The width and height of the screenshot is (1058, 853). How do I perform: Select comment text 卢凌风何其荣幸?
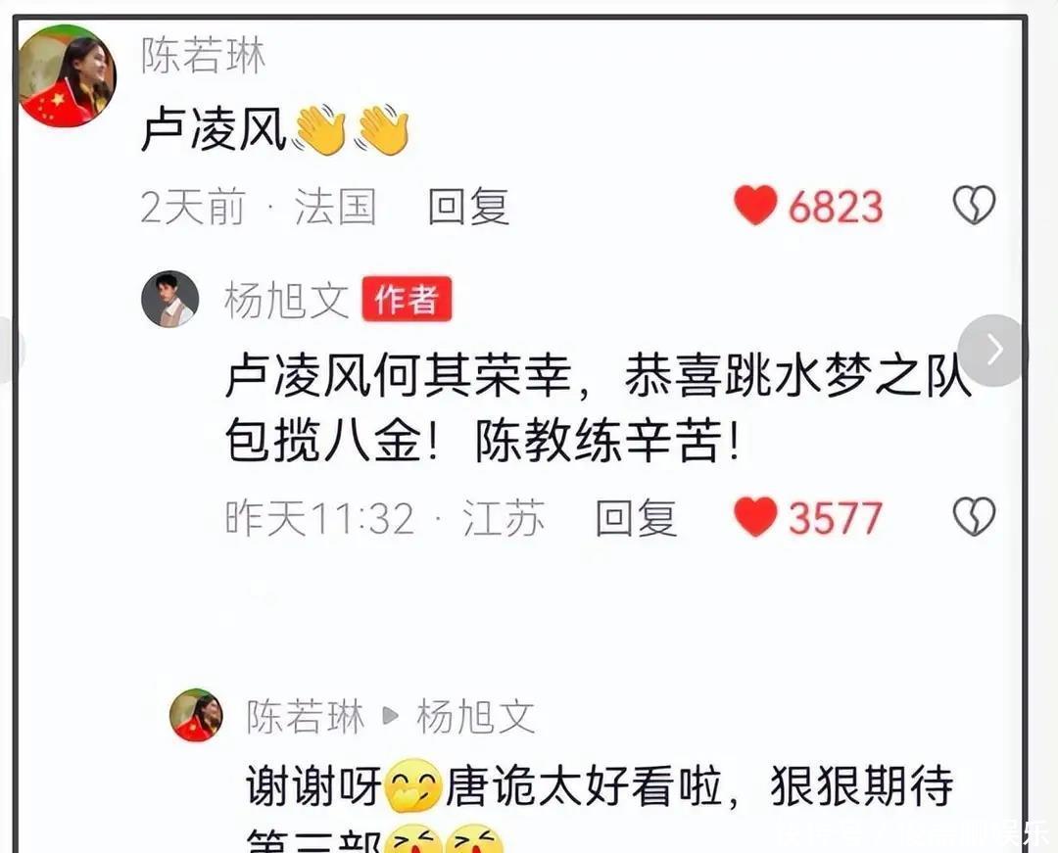pyautogui.click(x=398, y=375)
